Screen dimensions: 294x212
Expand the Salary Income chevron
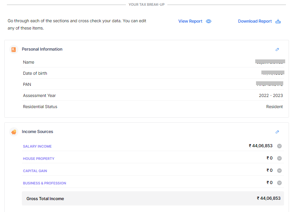(279, 146)
